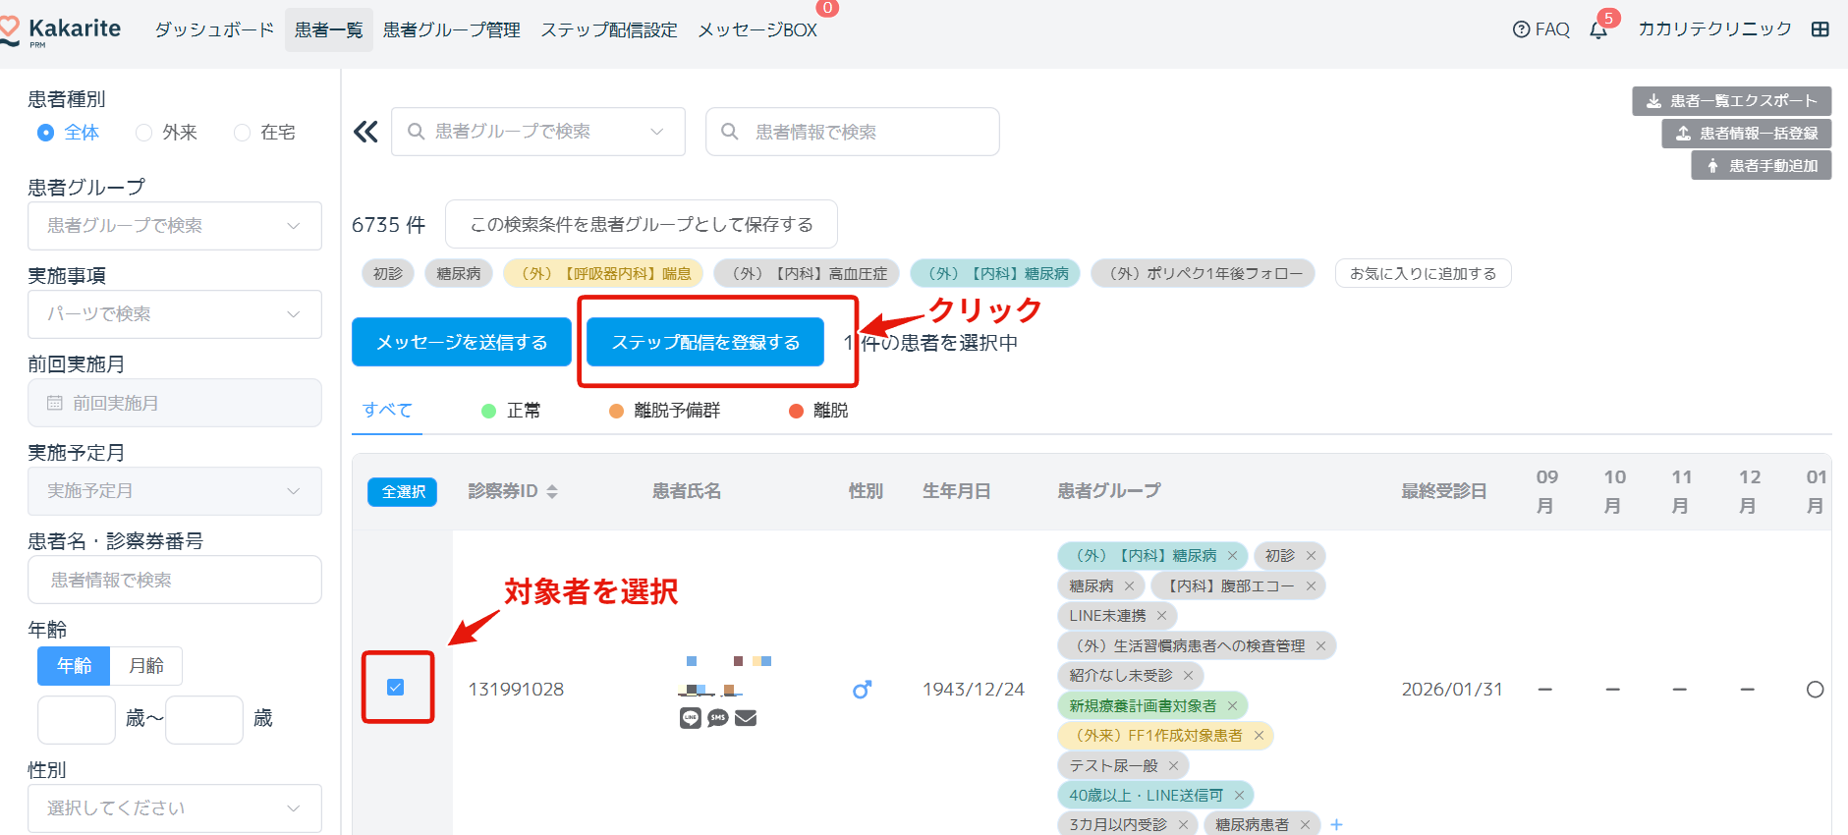Remove the 初診 tag from patient
This screenshot has width=1848, height=835.
coord(1311,556)
